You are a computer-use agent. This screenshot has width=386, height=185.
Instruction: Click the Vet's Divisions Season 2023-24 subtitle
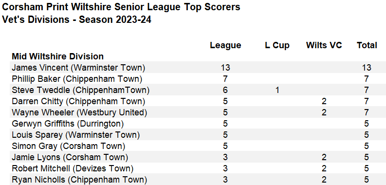76,19
